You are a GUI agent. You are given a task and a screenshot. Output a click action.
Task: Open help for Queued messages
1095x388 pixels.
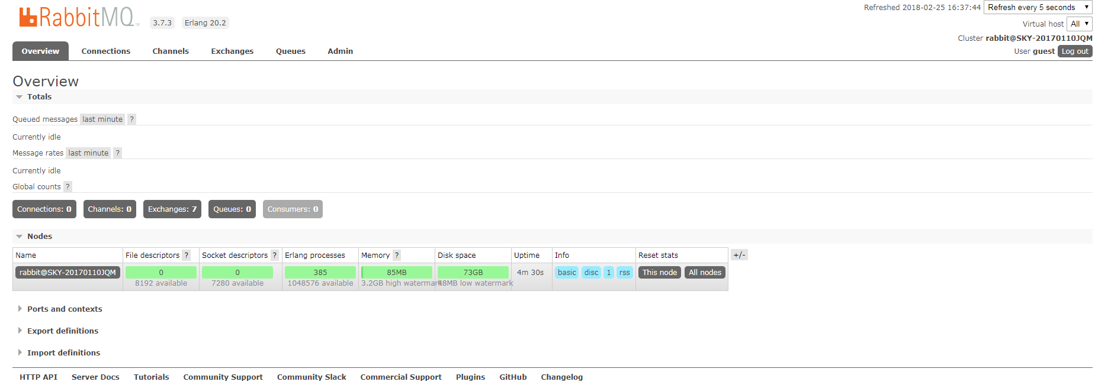point(131,119)
